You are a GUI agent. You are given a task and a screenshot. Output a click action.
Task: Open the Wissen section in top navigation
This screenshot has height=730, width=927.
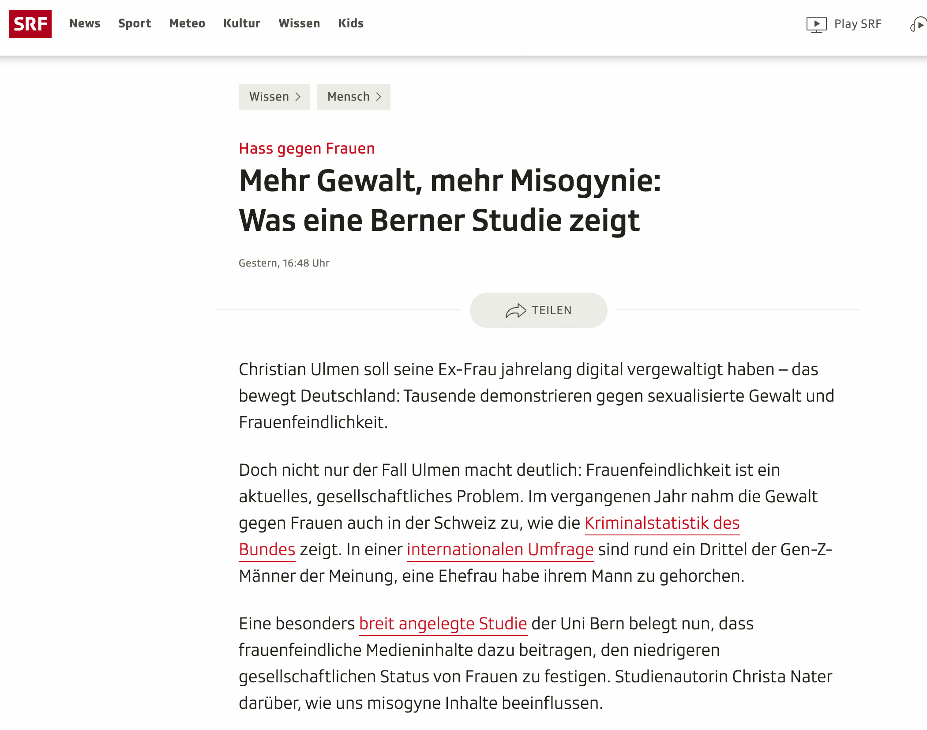click(299, 23)
